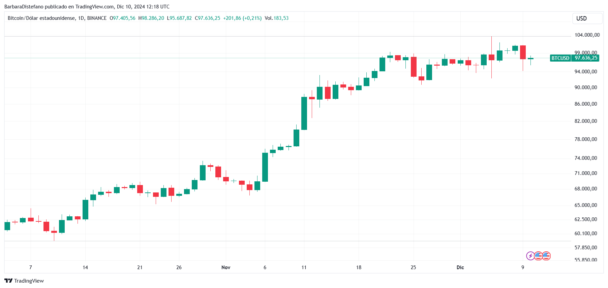
Task: Open the USD currency selector
Action: point(587,19)
